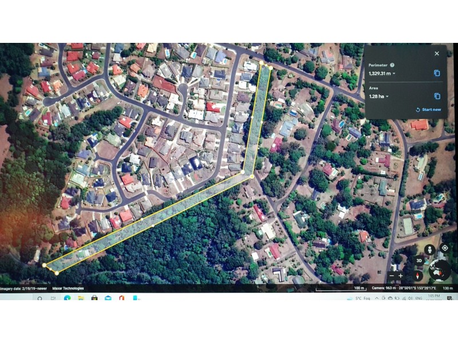This screenshot has height=343, width=458.
Task: Open the ENG language indicator
Action: coord(419,298)
